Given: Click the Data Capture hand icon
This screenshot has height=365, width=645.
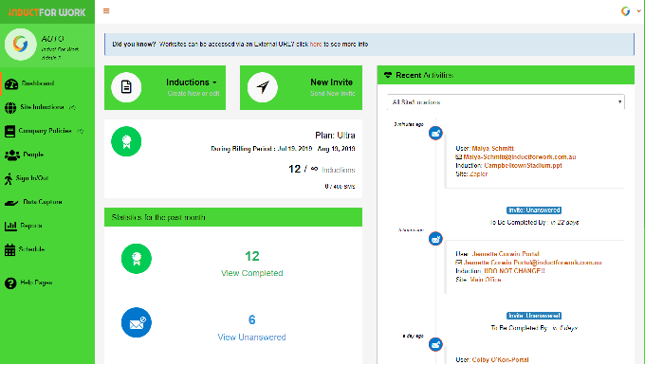Looking at the screenshot, I should coord(11,203).
